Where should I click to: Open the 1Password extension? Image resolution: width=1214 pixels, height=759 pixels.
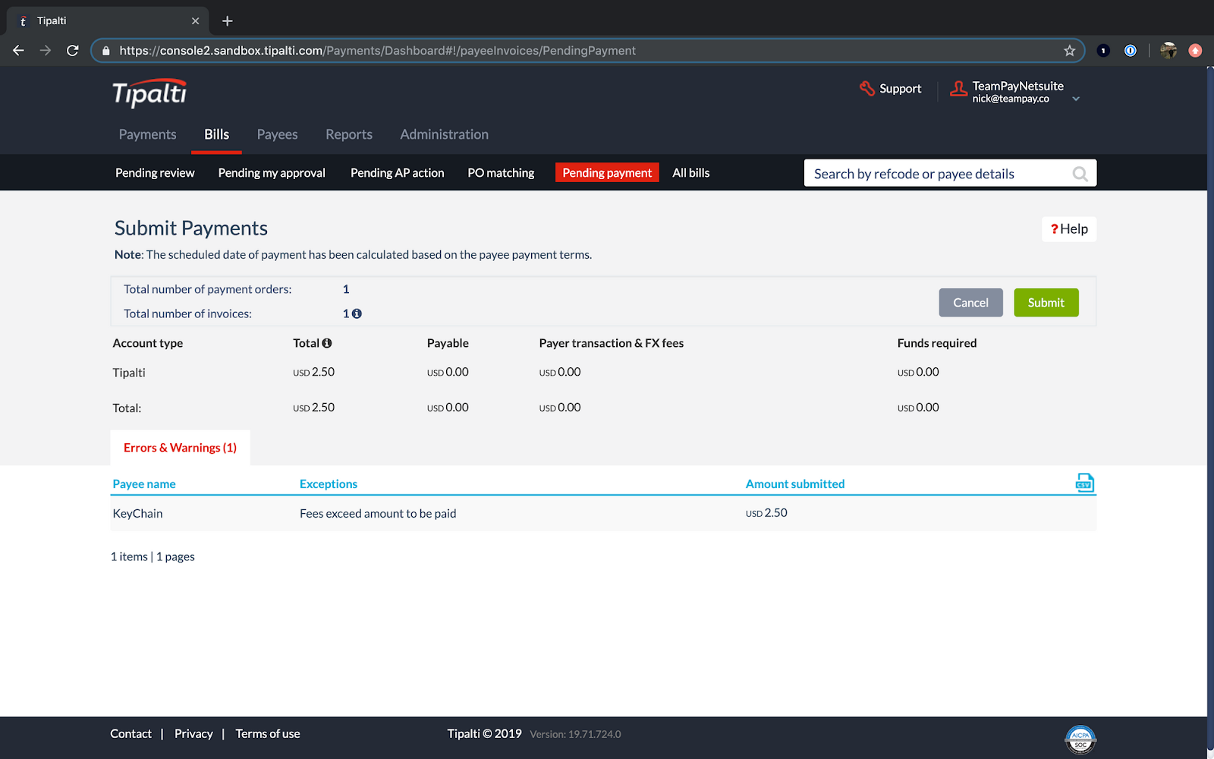[1131, 51]
